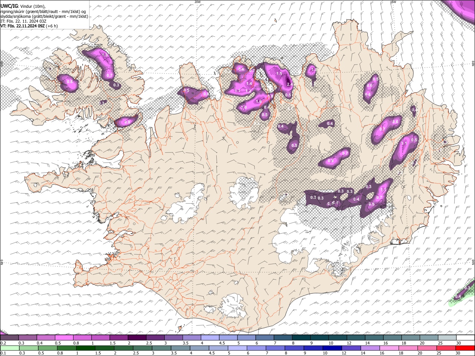
Task: Select the purple 12 swatch in the lower legend row
Action: click(x=351, y=348)
